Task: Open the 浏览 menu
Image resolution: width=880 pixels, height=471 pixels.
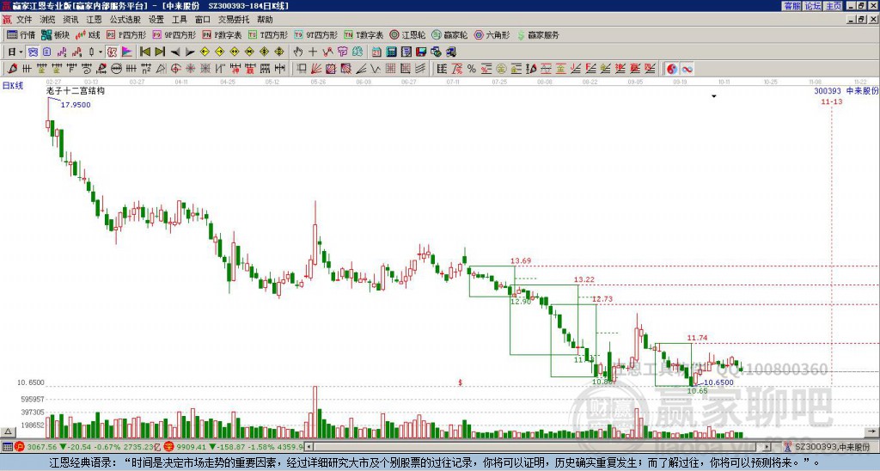Action: point(47,20)
